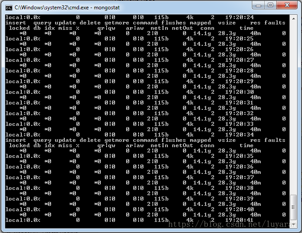
Task: Click the timestamp 19:20:36
Action: pyautogui.click(x=239, y=167)
